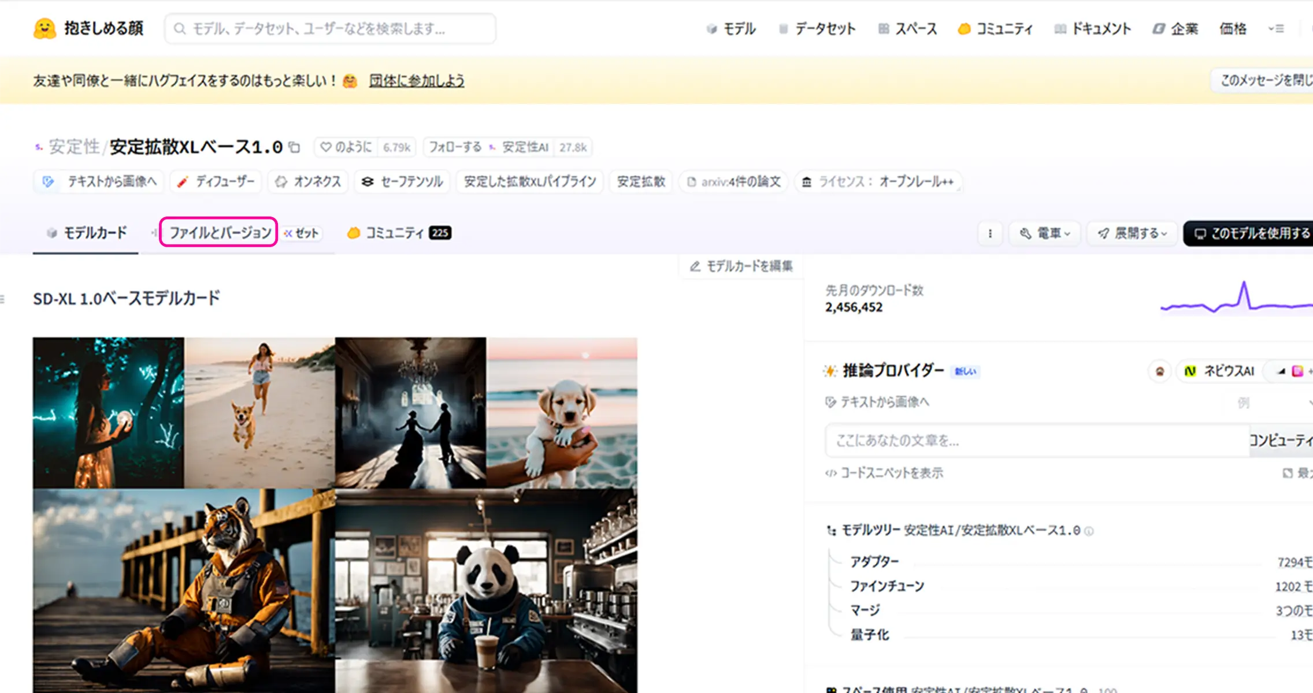1313x693 pixels.
Task: Click モデルカードを編集 edit link
Action: click(741, 266)
